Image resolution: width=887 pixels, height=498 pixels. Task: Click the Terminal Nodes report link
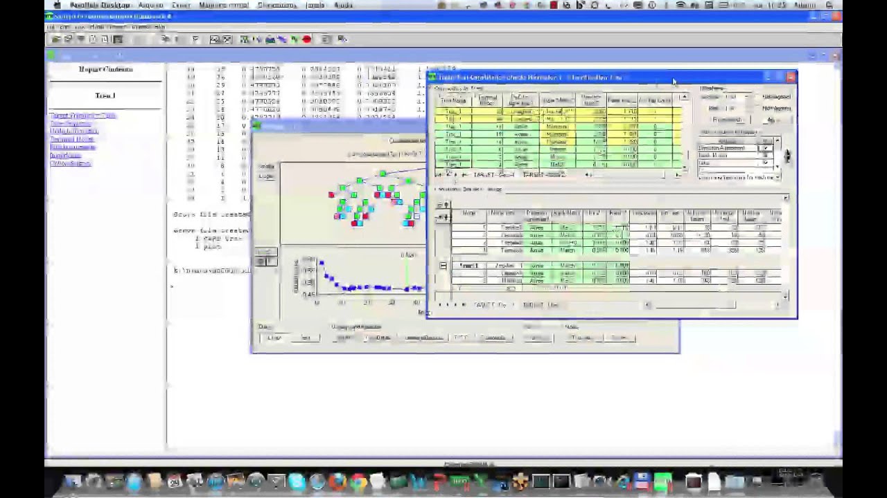pos(71,139)
